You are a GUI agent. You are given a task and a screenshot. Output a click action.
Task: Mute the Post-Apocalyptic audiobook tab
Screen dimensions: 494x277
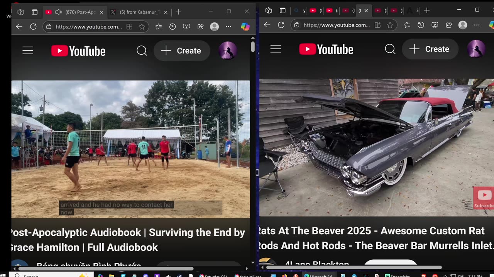[59, 12]
